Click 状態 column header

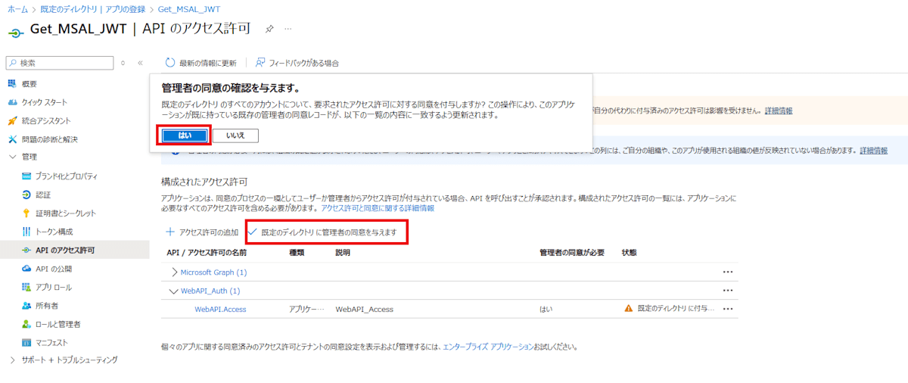coord(630,252)
